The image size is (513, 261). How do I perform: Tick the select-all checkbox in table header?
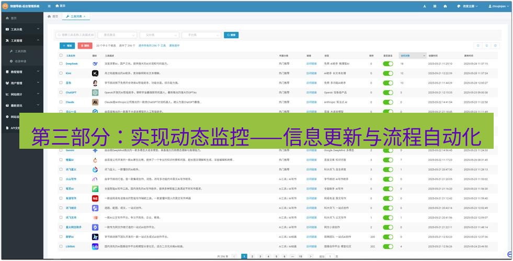(61, 55)
